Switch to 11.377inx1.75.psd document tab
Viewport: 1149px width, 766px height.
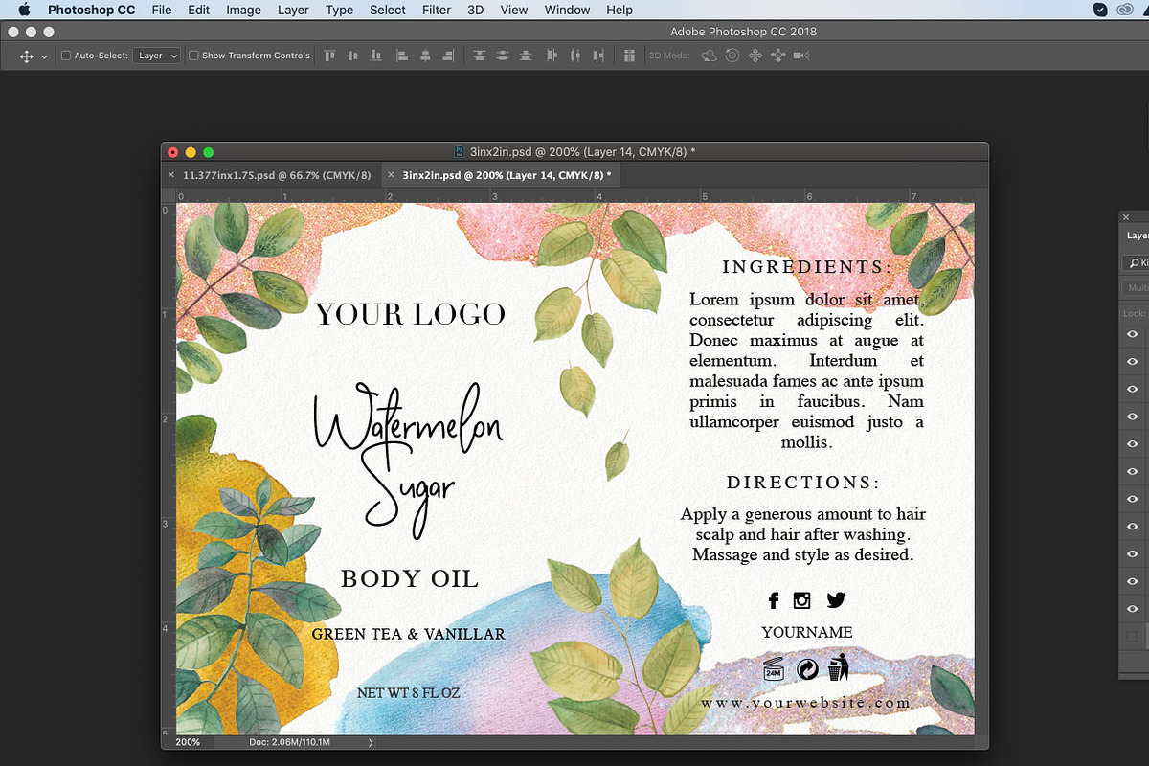(270, 175)
